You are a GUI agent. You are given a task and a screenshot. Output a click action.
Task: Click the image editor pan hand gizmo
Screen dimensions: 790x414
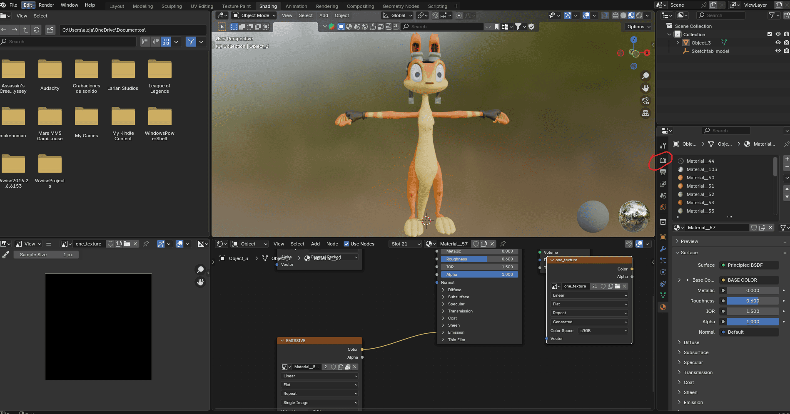(200, 282)
